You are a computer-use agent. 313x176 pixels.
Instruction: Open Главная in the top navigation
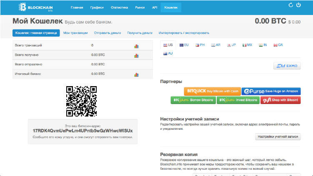[x=77, y=7]
